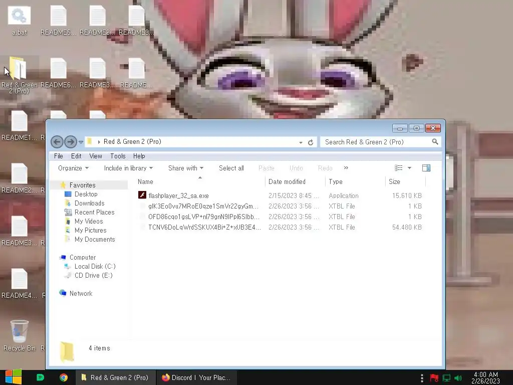513x385 pixels.
Task: Select Network in the navigation pane
Action: click(x=81, y=294)
